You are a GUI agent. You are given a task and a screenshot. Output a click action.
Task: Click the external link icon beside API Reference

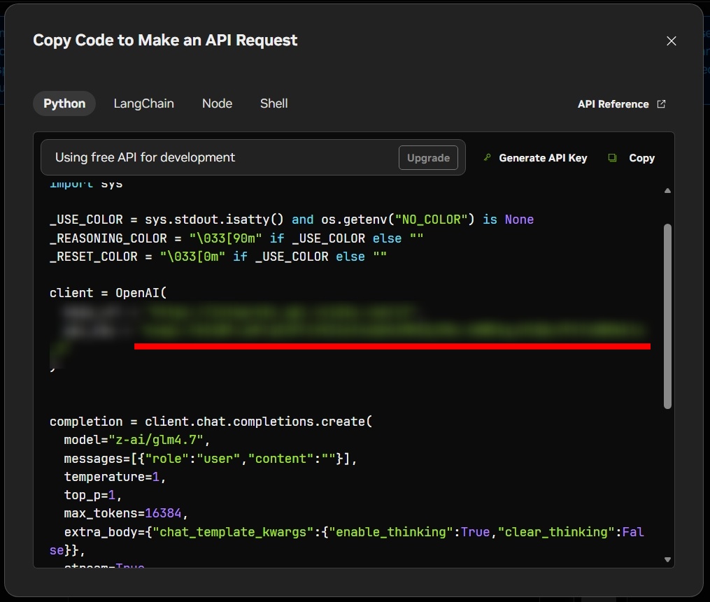click(661, 104)
